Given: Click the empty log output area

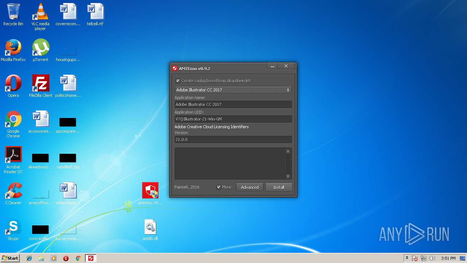Looking at the screenshot, I should pos(230,164).
